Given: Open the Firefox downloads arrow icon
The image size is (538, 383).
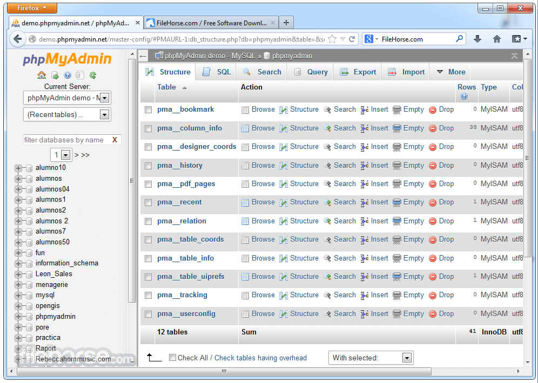Looking at the screenshot, I should 478,39.
